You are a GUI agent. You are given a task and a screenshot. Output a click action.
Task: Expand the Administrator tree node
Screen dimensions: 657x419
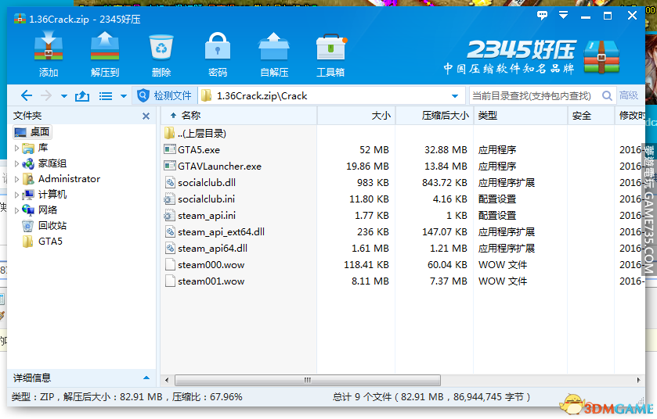click(x=17, y=179)
